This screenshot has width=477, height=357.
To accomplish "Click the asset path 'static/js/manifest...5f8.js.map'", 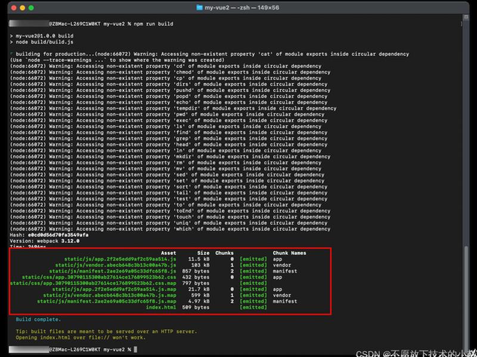I will [107, 302].
